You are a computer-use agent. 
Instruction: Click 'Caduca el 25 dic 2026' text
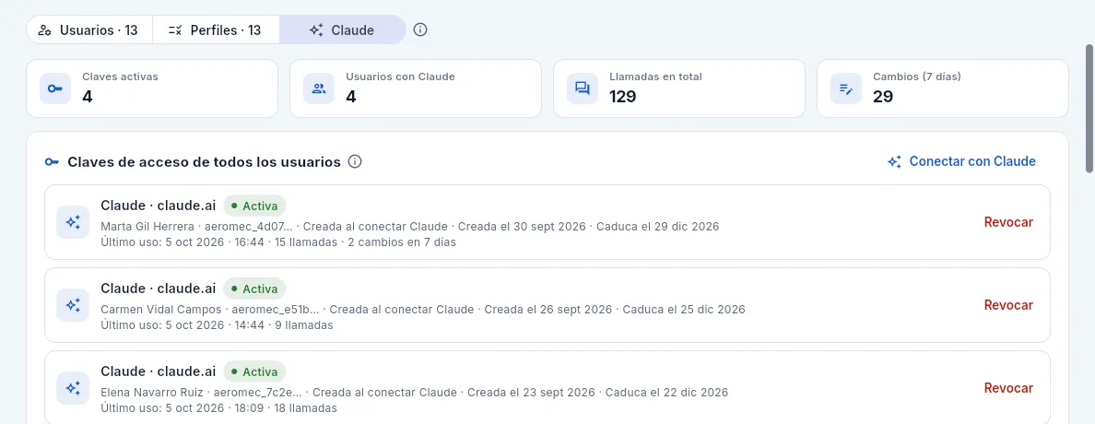[684, 310]
